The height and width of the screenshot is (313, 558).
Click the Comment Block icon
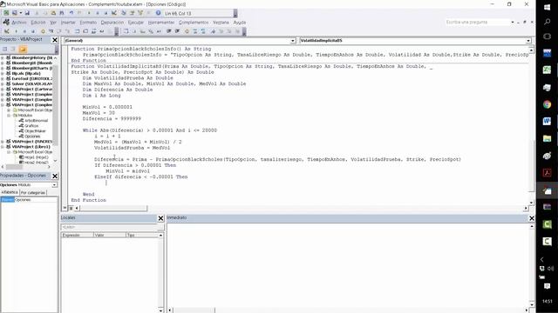tap(195, 31)
